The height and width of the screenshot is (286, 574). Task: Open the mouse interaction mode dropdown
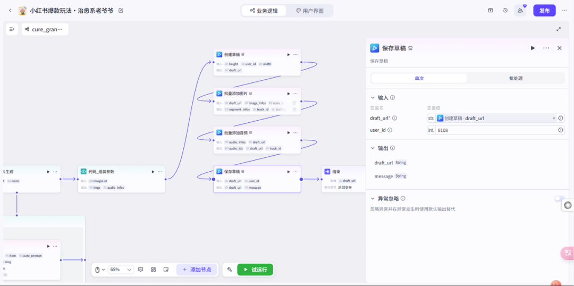tap(100, 270)
